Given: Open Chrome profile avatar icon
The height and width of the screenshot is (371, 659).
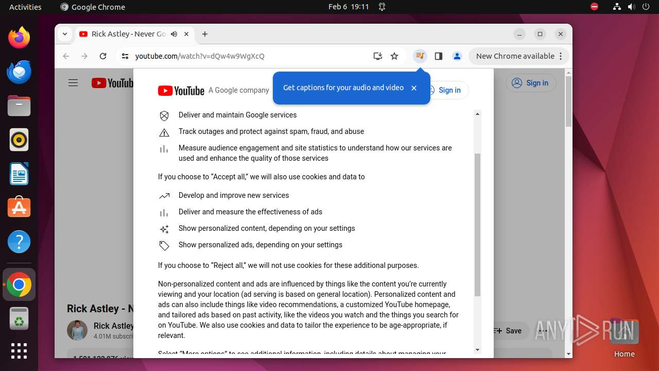Looking at the screenshot, I should (x=457, y=56).
